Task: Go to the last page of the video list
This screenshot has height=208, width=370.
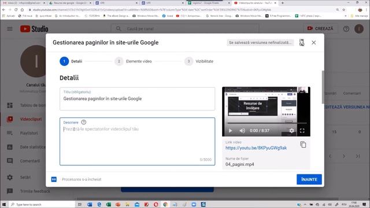Action: pos(358,156)
